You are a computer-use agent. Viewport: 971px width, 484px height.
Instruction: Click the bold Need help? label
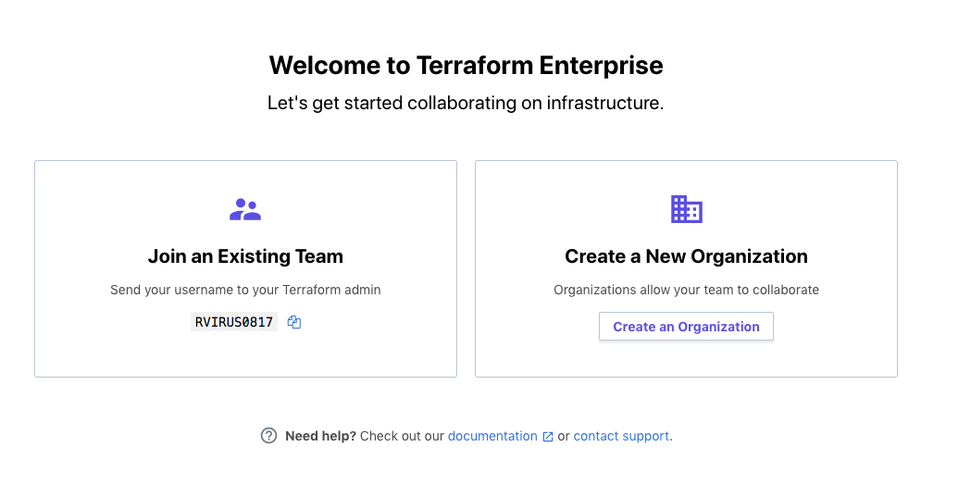click(x=320, y=436)
